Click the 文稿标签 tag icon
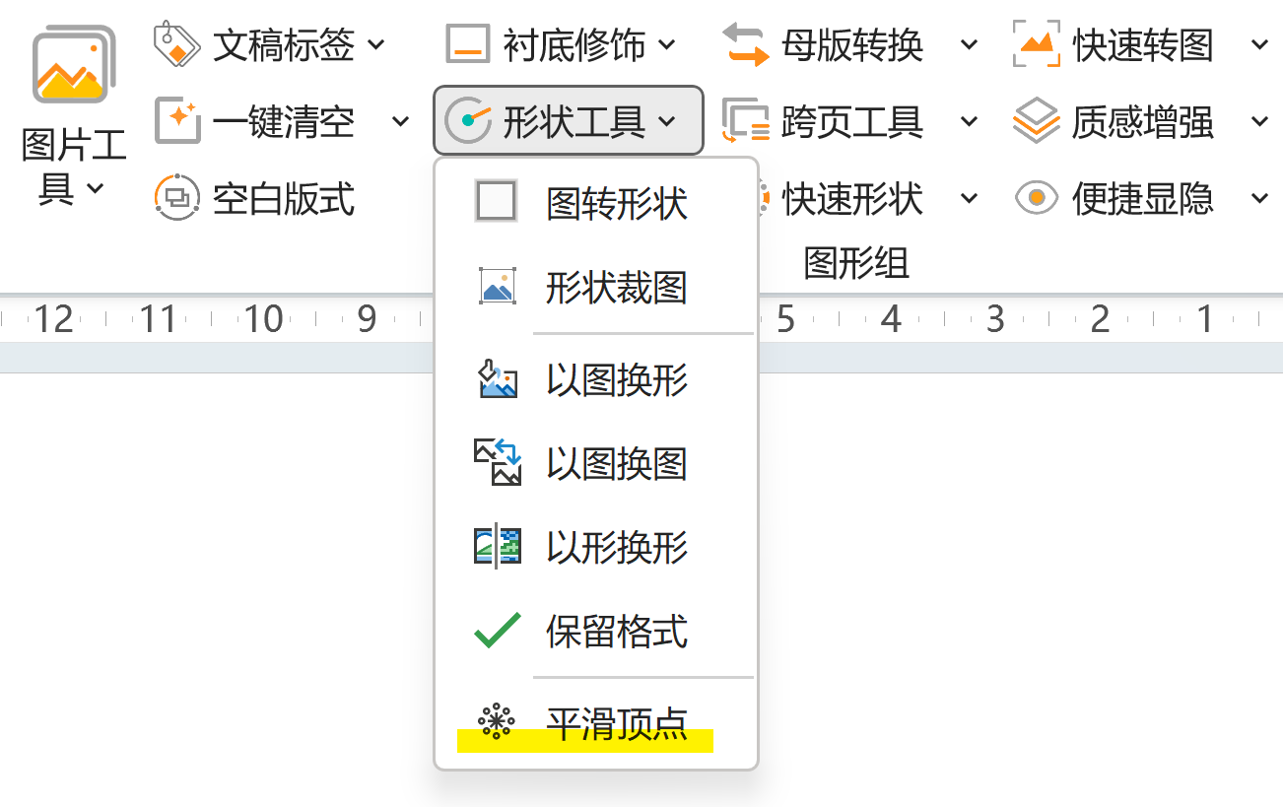This screenshot has width=1283, height=807. point(177,44)
